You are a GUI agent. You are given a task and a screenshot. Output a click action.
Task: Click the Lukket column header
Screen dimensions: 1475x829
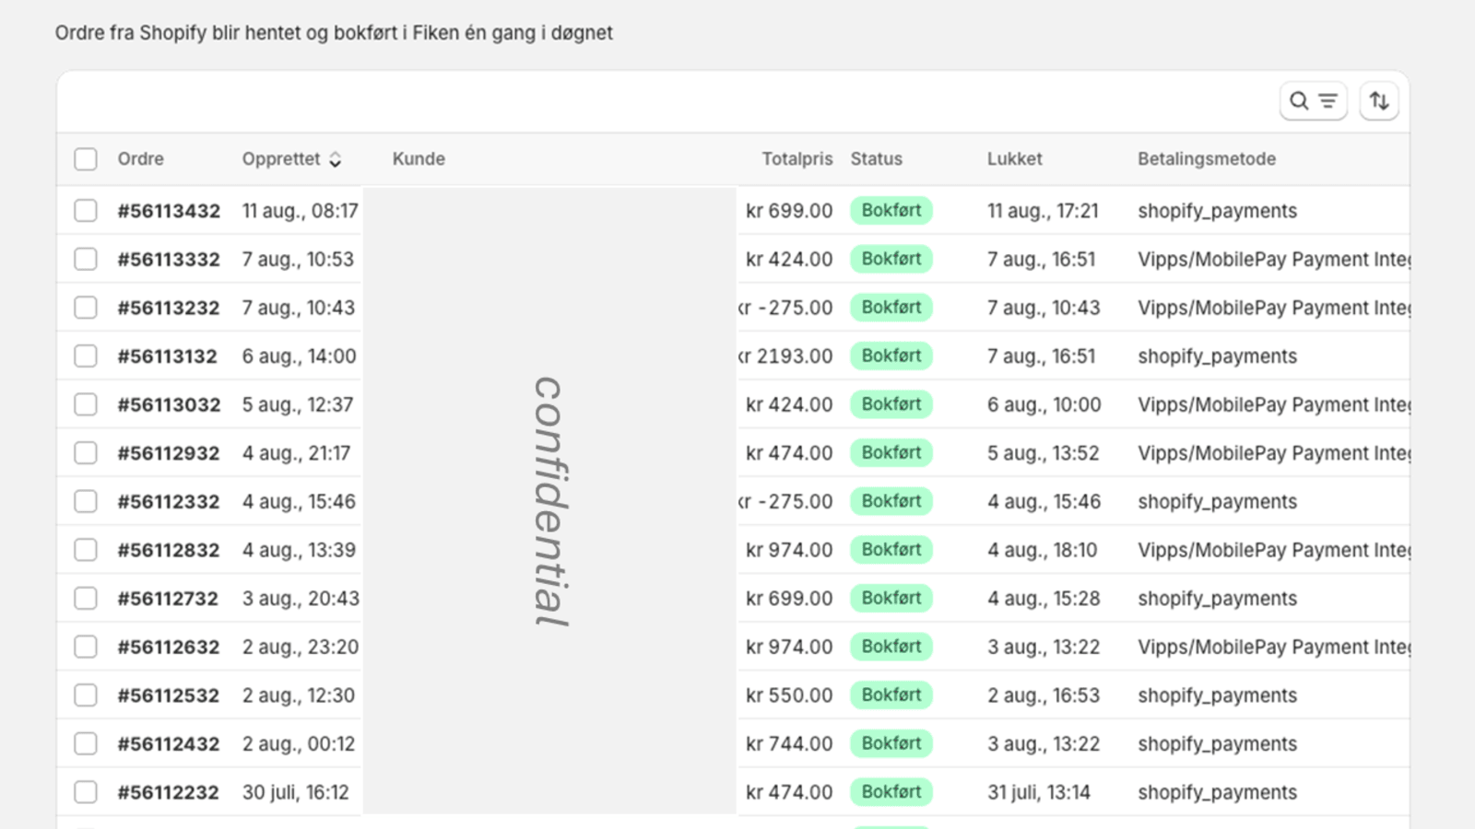[x=1014, y=159]
